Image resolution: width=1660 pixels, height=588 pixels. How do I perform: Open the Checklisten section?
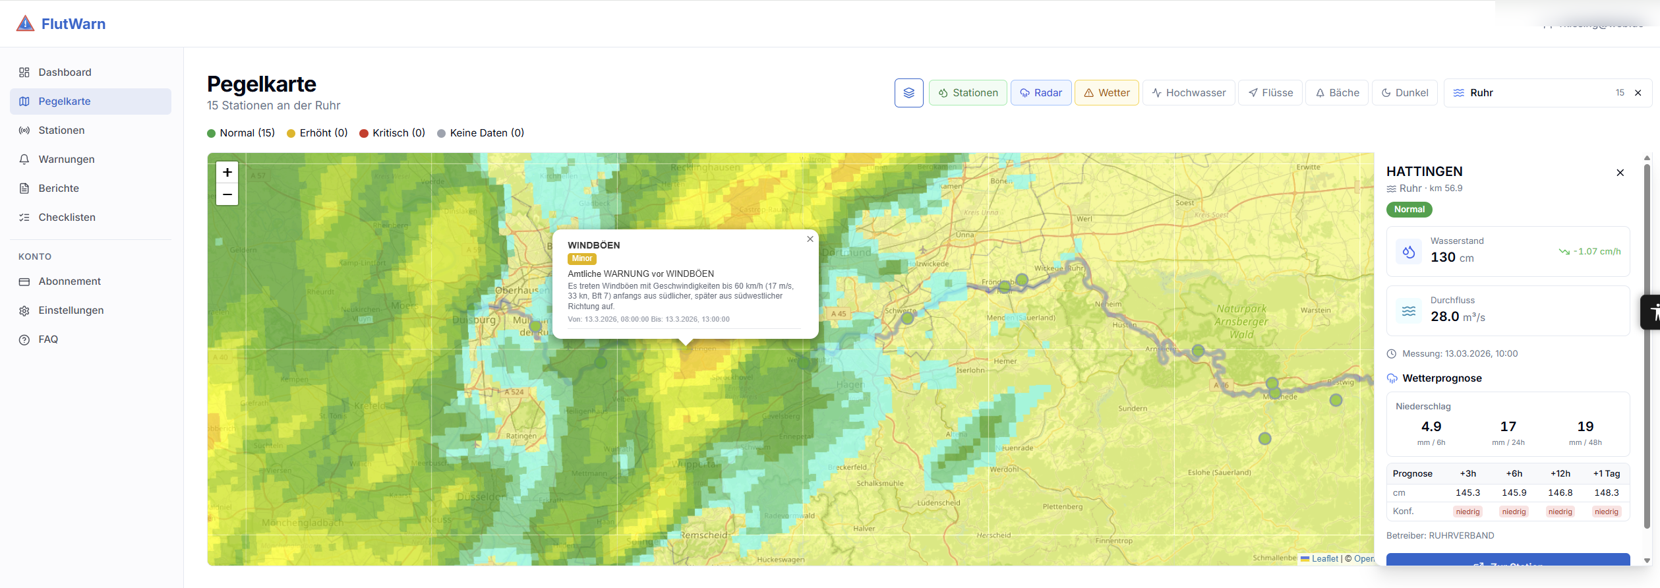pos(90,218)
